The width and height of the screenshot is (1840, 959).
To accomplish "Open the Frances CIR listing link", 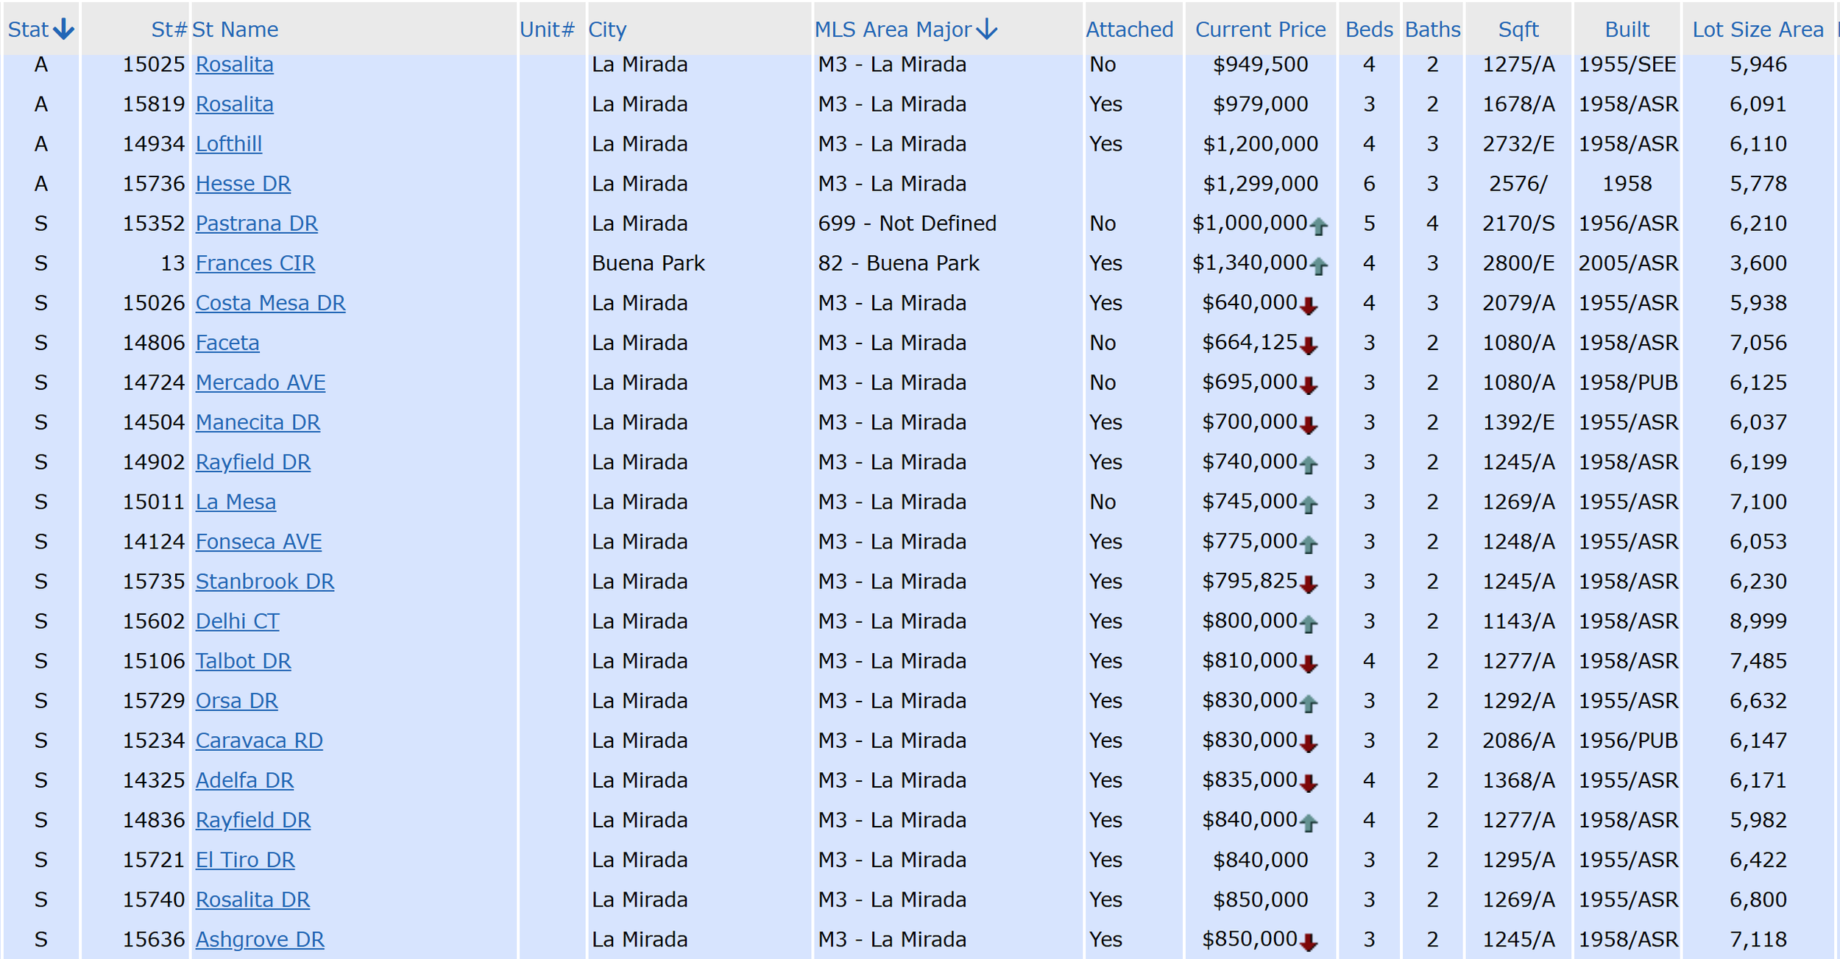I will 255,263.
